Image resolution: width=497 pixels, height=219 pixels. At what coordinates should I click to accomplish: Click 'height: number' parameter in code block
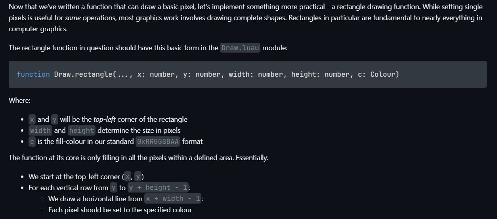pyautogui.click(x=320, y=74)
